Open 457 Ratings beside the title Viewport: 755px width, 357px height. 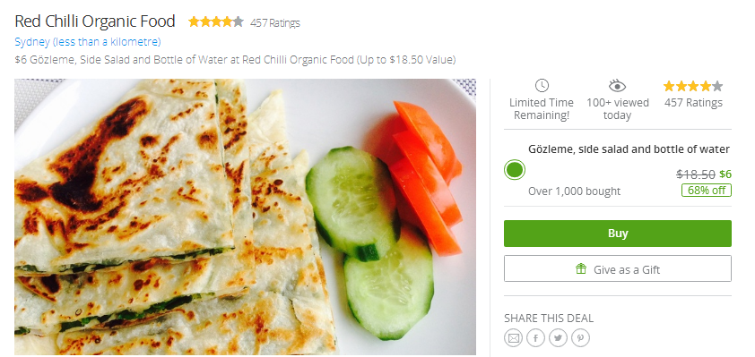click(x=275, y=22)
